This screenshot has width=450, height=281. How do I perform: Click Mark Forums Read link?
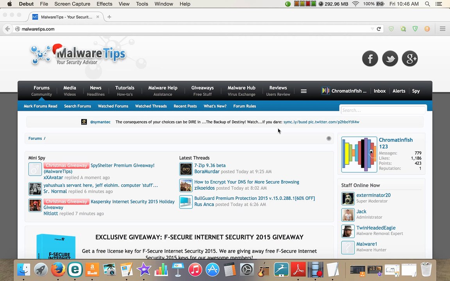[41, 106]
